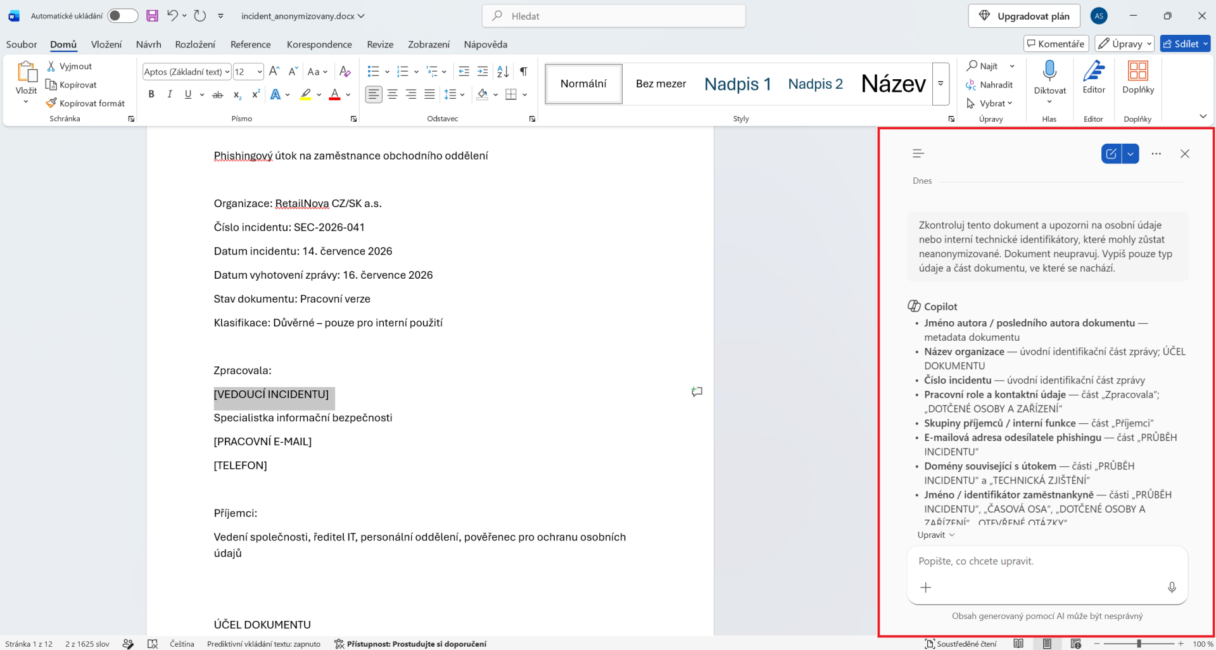Decrease the font size
The height and width of the screenshot is (650, 1216).
293,72
